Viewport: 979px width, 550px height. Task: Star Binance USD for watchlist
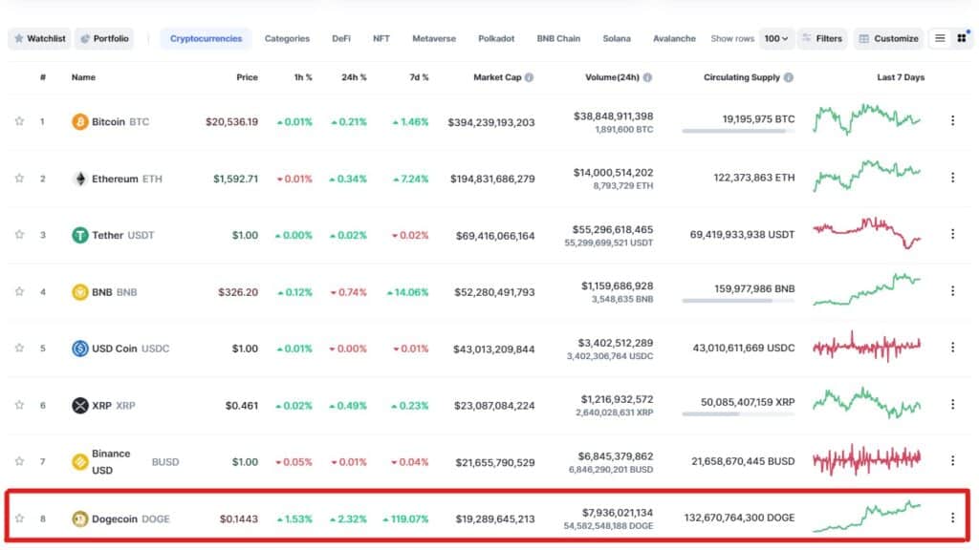[19, 461]
